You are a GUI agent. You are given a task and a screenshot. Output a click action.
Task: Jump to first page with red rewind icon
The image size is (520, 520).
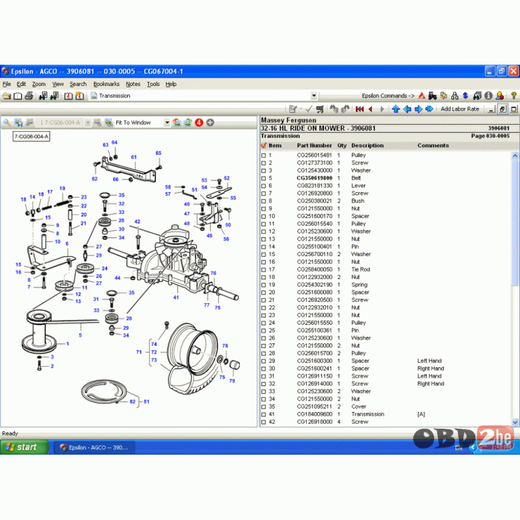[x=359, y=109]
